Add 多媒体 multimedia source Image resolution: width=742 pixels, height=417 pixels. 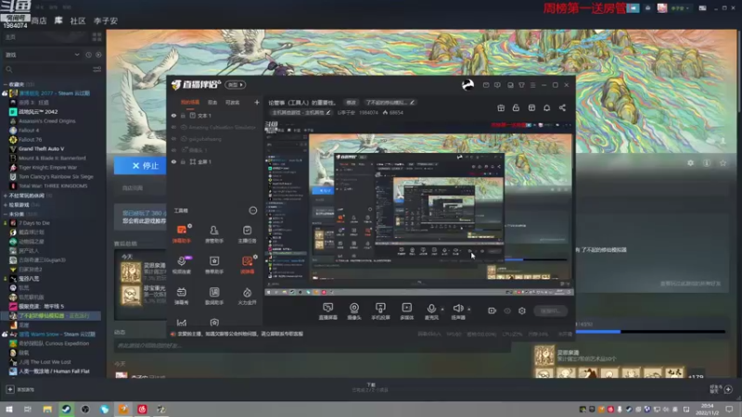click(x=406, y=311)
